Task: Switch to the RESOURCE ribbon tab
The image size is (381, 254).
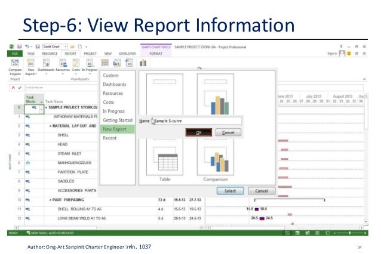Action: 50,54
